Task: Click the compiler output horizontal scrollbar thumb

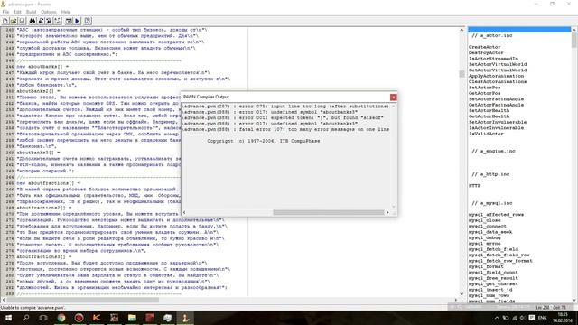Action: click(328, 212)
